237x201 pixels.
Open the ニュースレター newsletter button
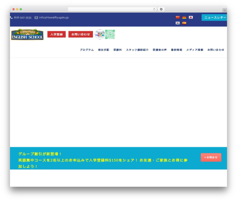(214, 18)
